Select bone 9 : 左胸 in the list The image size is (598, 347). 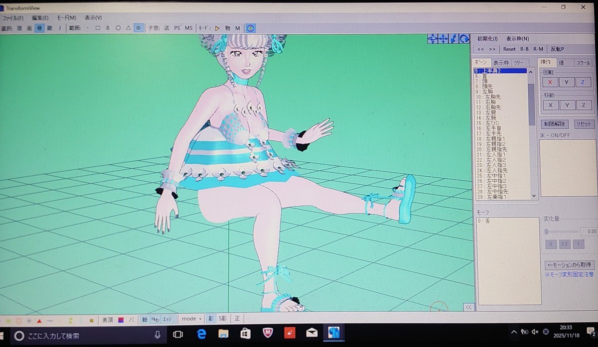(500, 92)
